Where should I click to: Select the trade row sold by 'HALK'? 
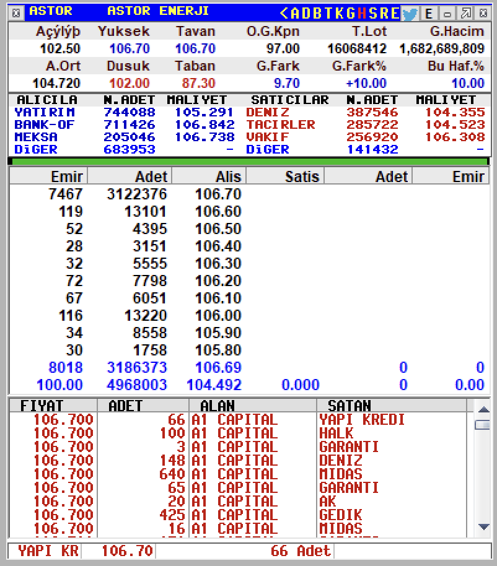(x=239, y=433)
